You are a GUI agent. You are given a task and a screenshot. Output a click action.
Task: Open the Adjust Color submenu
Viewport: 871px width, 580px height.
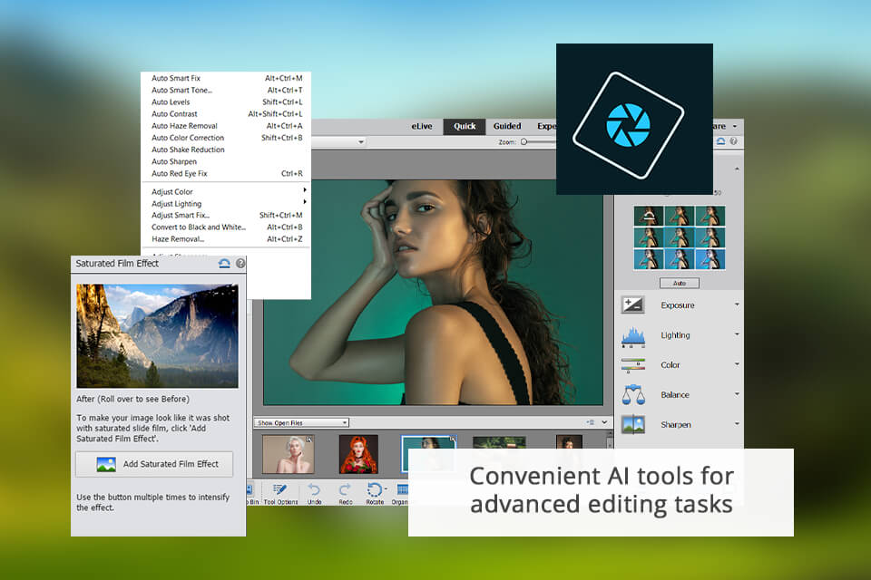[227, 191]
